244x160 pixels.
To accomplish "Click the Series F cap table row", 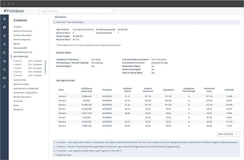I will pos(148,105).
